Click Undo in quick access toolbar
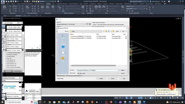Screen dimensions: 185x104 pos(18,1)
